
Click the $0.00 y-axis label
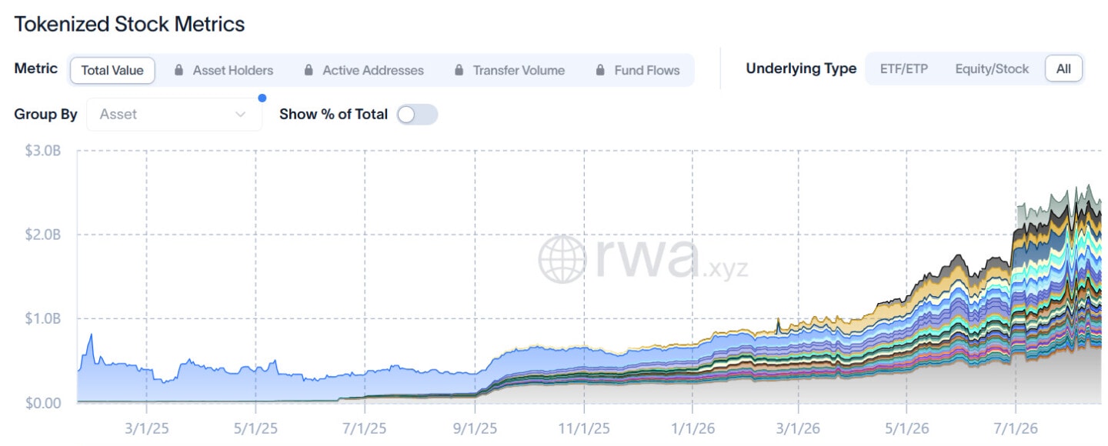(x=42, y=402)
